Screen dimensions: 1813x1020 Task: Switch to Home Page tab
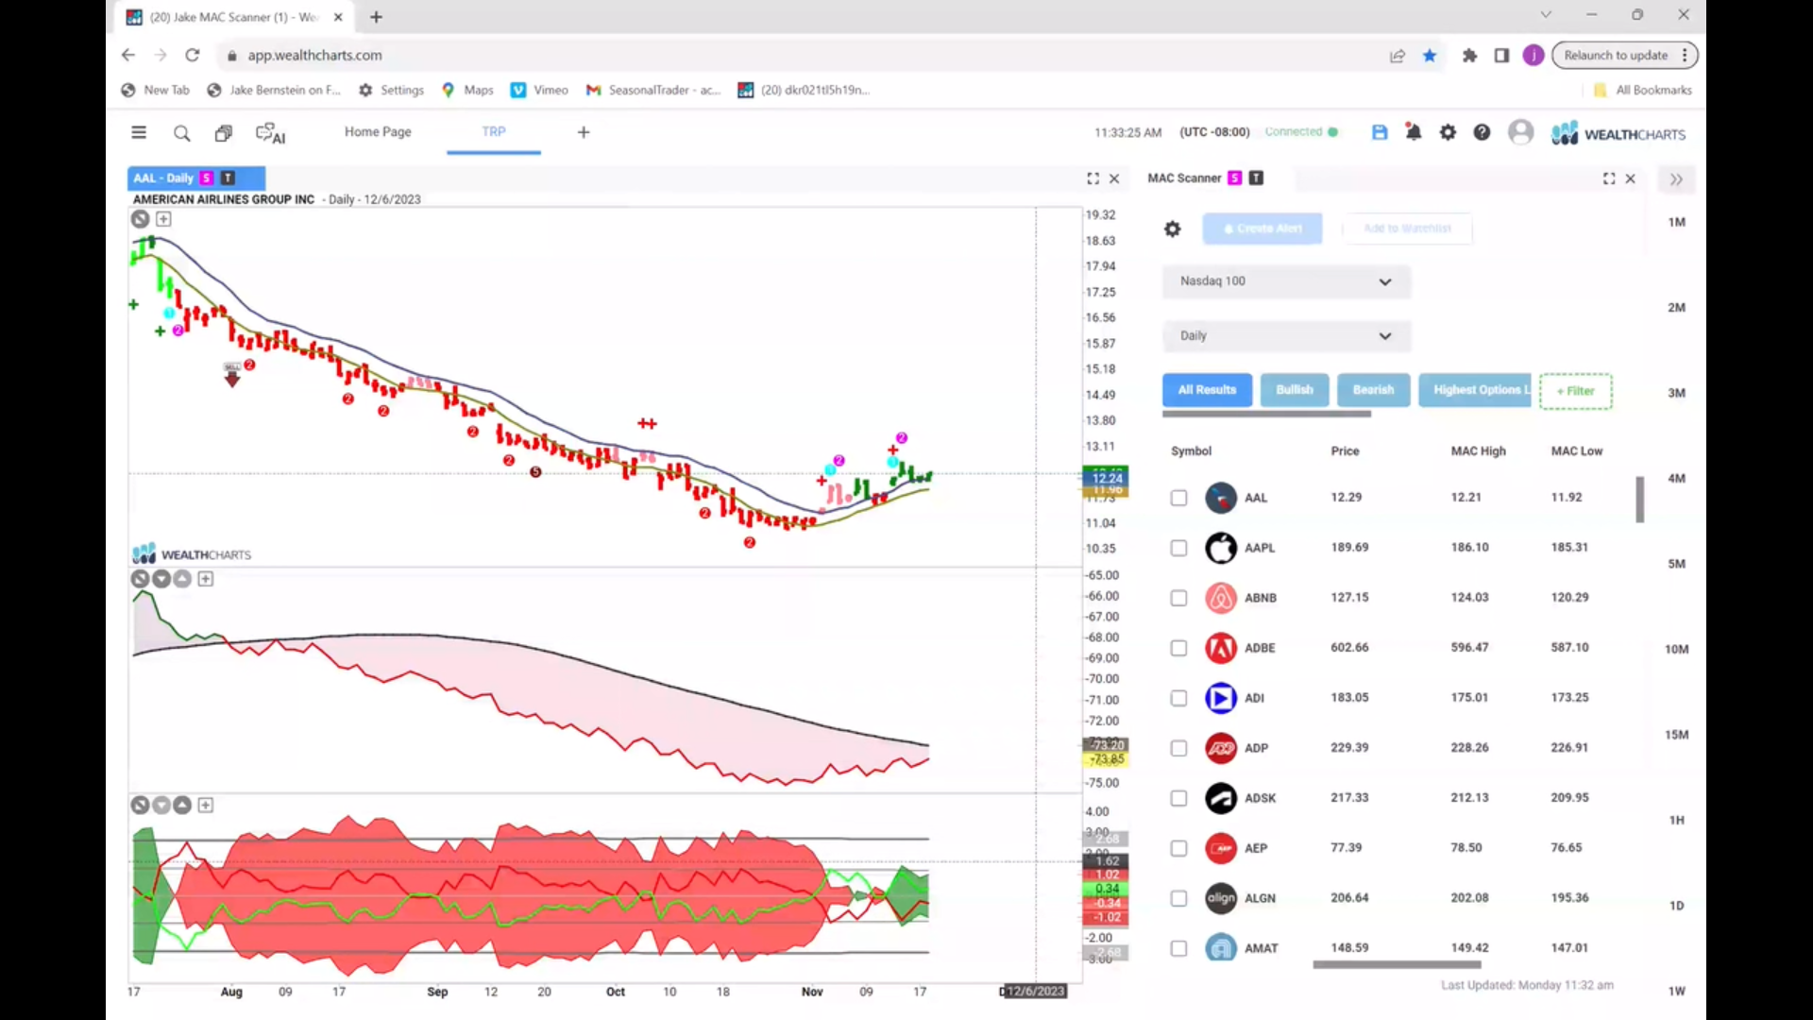[x=378, y=132]
